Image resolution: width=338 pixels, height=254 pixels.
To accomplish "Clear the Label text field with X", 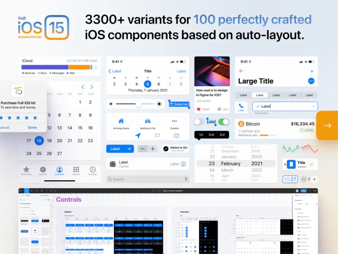I will [313, 106].
